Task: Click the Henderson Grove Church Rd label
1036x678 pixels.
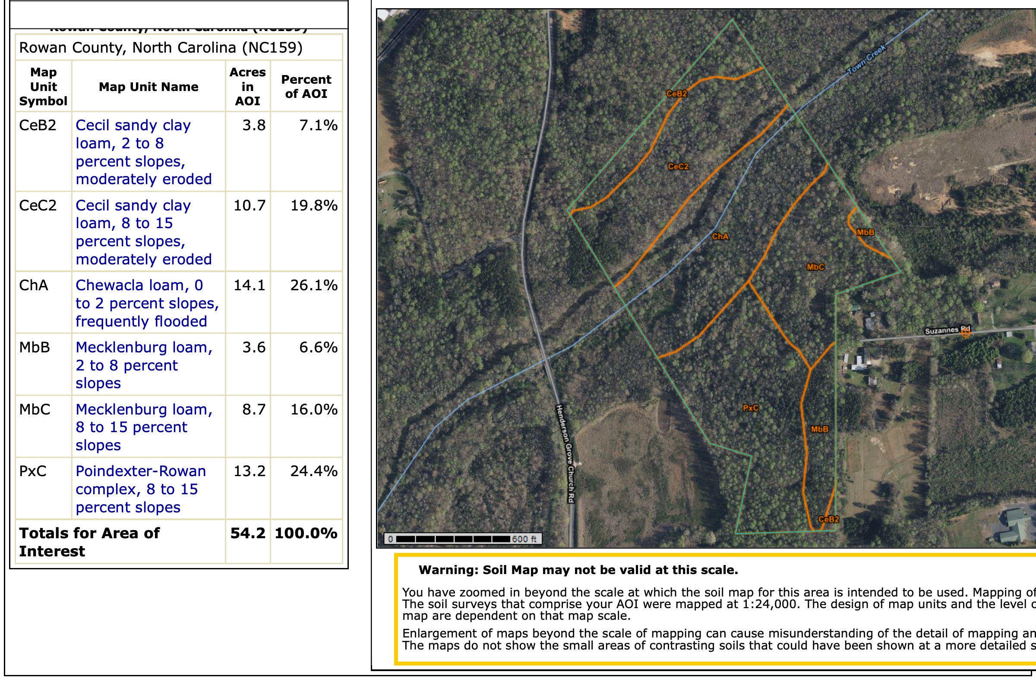Action: [565, 454]
